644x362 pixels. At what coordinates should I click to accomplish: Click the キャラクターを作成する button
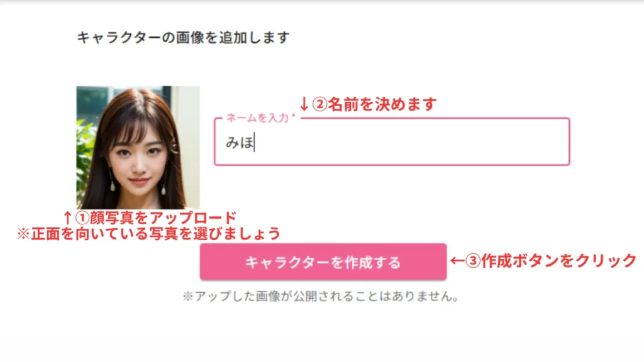323,262
